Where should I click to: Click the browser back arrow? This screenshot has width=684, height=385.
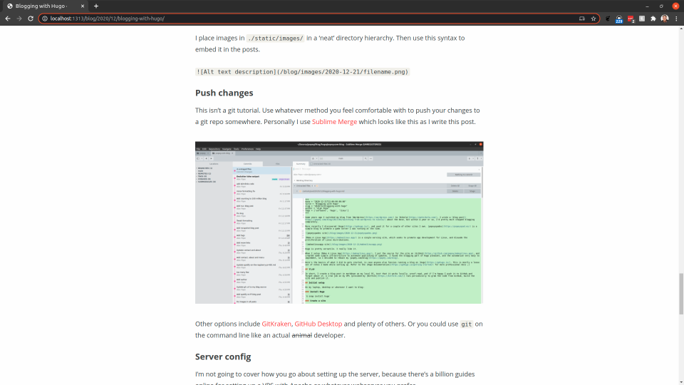pos(7,18)
